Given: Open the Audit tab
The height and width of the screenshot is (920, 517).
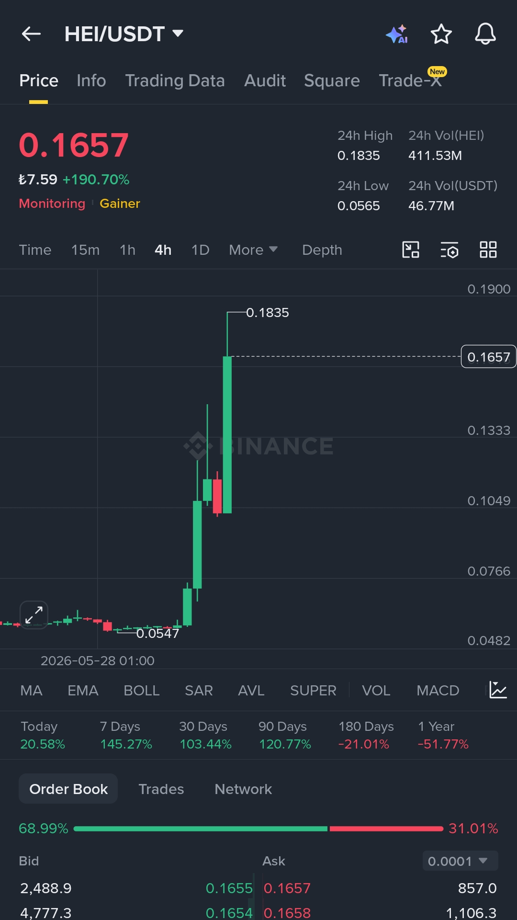Looking at the screenshot, I should pos(265,80).
